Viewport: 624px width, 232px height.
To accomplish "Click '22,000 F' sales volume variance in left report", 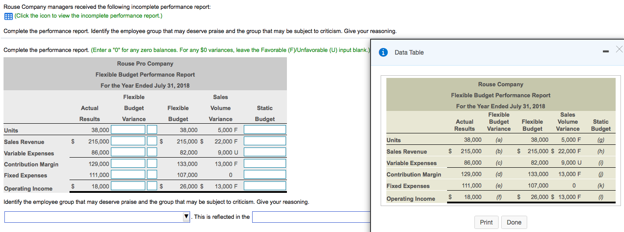I will pos(226,142).
